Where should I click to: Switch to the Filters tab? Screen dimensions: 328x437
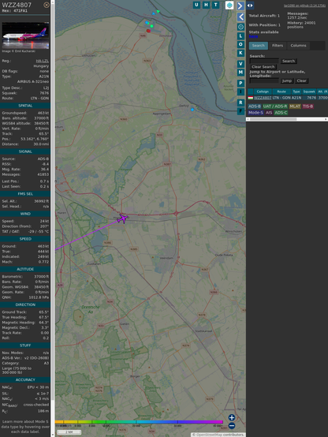[278, 46]
